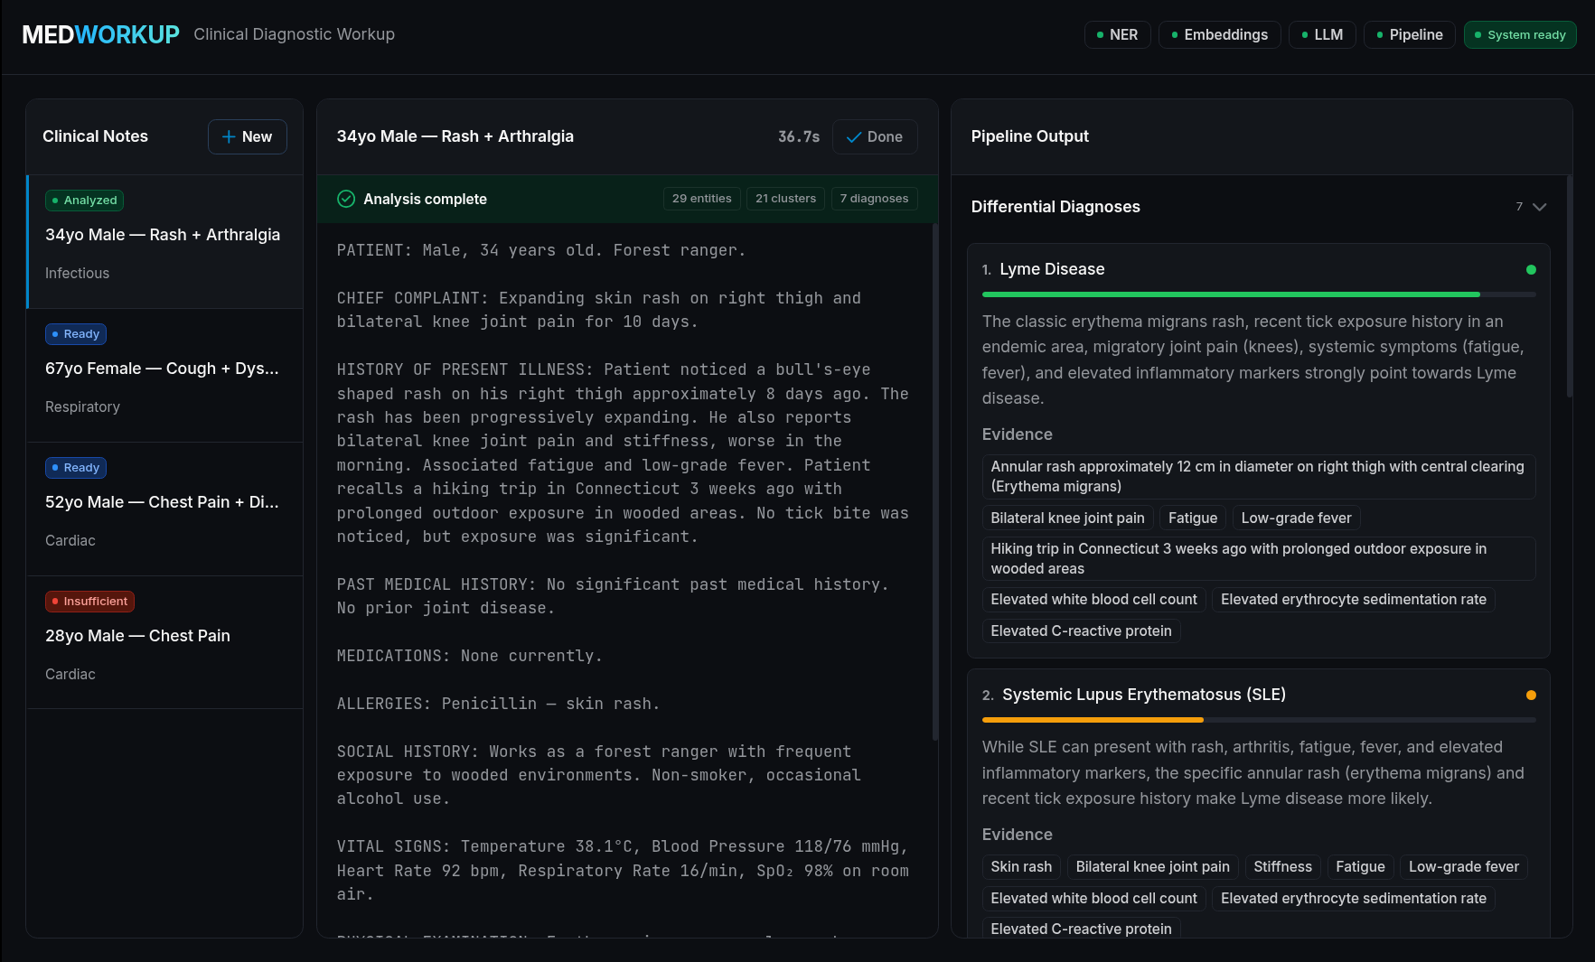Click the ALLERGIES line in note
The image size is (1595, 962).
click(x=498, y=704)
